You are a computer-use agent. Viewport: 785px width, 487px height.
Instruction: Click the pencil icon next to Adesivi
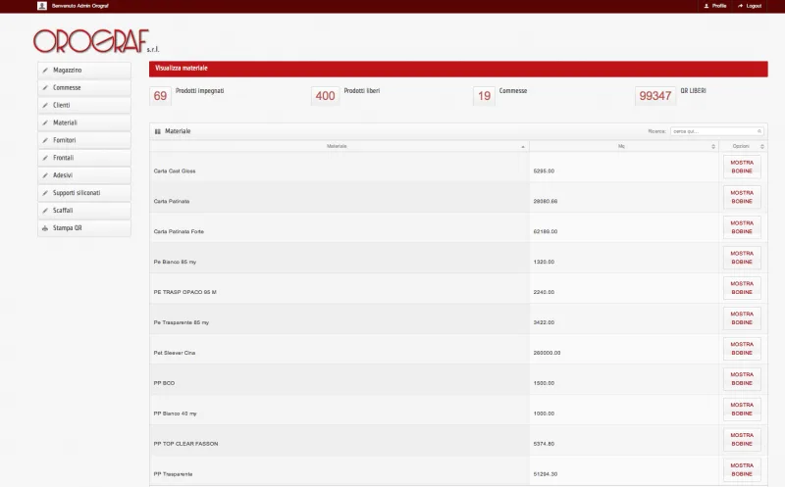[x=45, y=175]
